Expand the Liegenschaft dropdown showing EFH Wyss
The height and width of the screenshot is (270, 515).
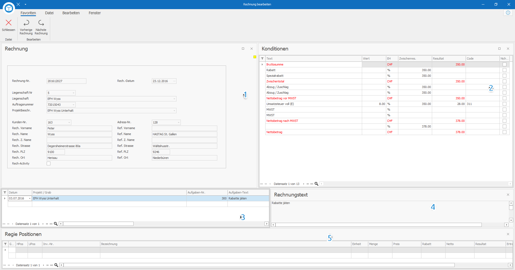(174, 99)
